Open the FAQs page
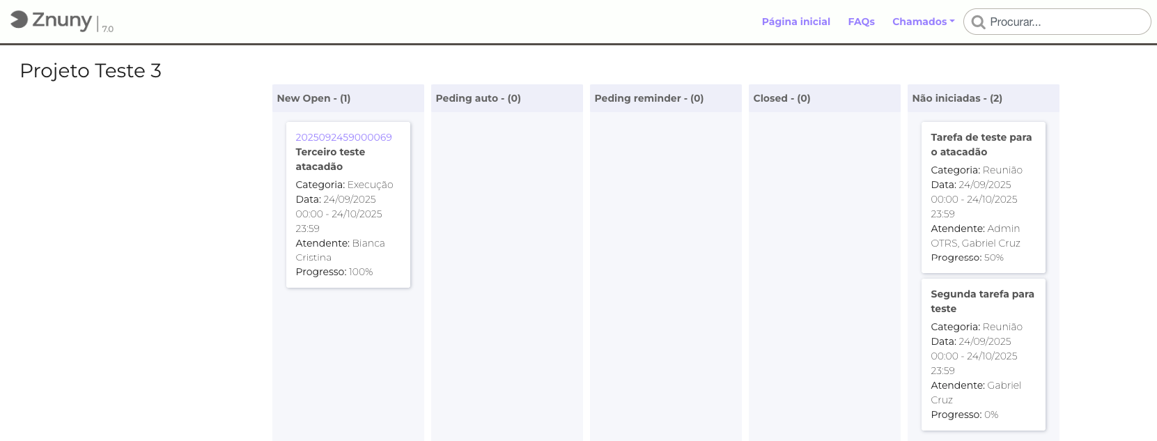The width and height of the screenshot is (1157, 441). 862,22
